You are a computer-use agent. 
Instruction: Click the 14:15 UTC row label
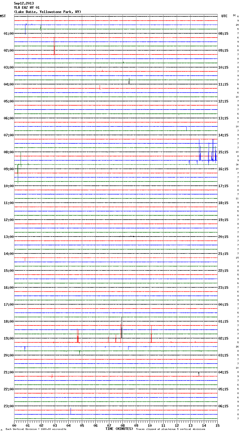(x=223, y=135)
